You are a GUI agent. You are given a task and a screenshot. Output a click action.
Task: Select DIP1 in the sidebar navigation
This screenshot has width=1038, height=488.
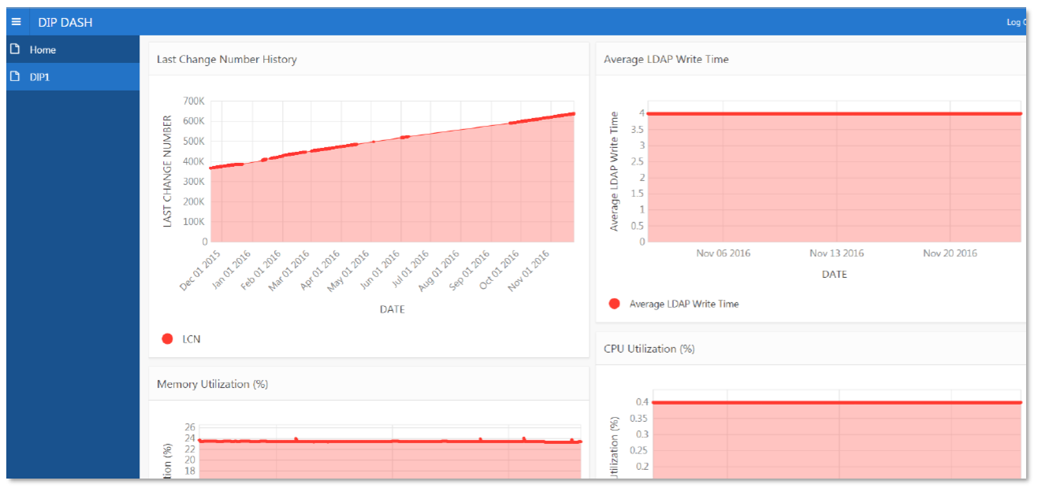point(41,77)
